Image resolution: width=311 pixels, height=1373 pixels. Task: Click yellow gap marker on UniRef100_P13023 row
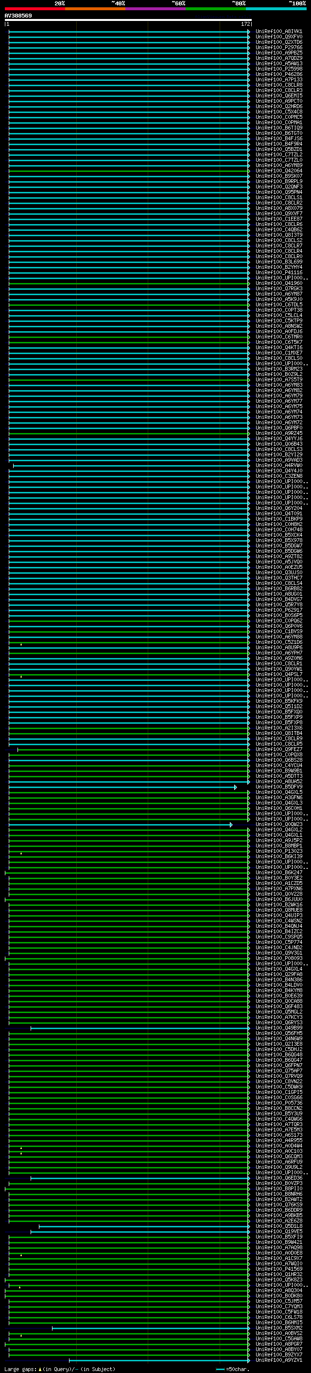click(x=21, y=853)
